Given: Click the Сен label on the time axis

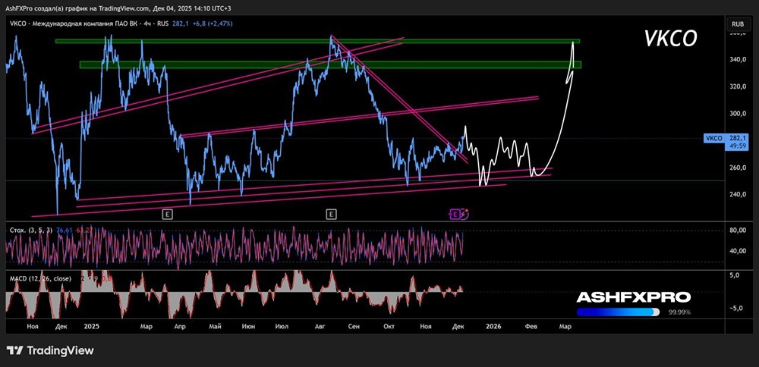Looking at the screenshot, I should [354, 327].
